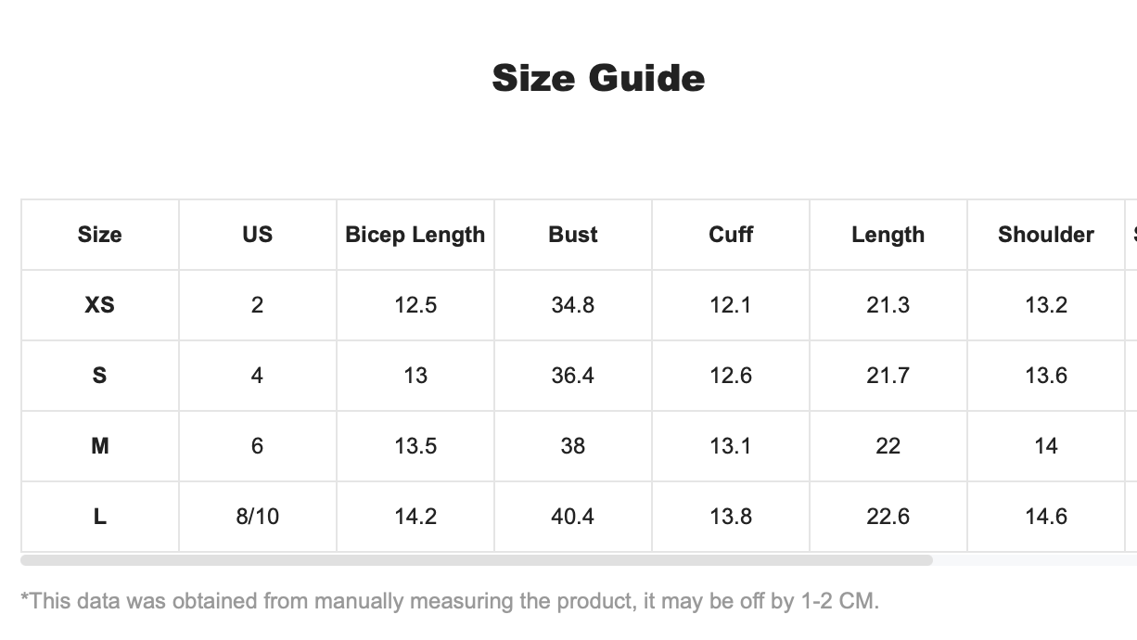Click the 8/10 US size cell

pos(258,517)
